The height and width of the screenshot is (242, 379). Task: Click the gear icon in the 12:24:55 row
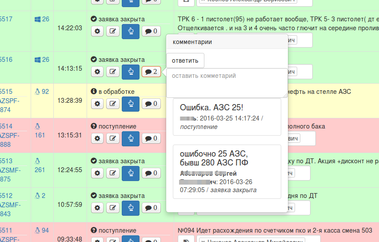[x=98, y=172]
